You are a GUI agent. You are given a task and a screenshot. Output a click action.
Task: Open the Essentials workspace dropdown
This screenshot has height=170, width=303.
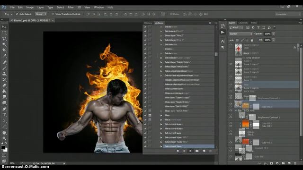(x=288, y=14)
